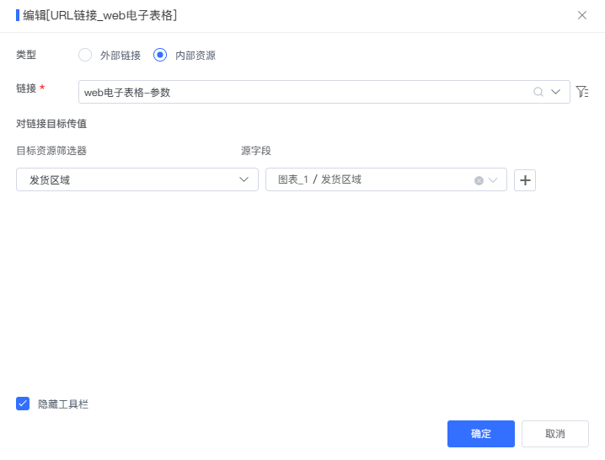Select the 外部链接 radio option
This screenshot has height=460, width=605.
coord(85,55)
